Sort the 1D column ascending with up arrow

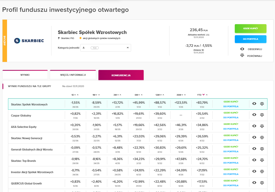(x=78, y=95)
